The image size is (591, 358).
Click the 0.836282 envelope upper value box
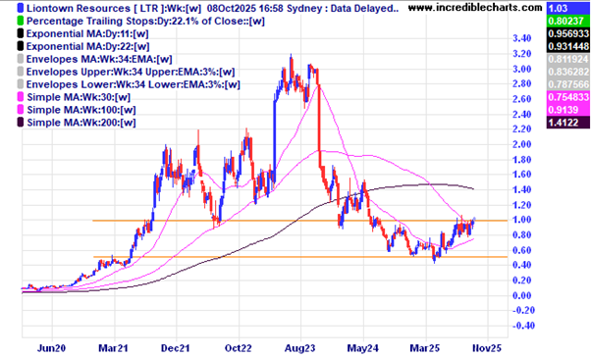tap(568, 72)
